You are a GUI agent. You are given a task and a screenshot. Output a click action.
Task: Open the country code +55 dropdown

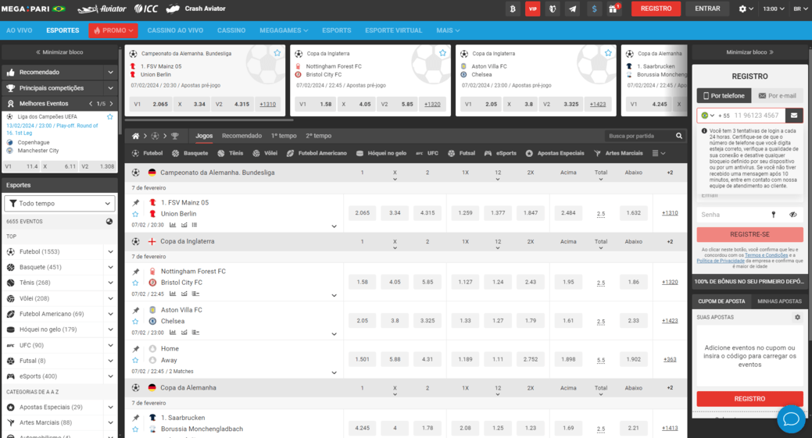click(x=707, y=116)
